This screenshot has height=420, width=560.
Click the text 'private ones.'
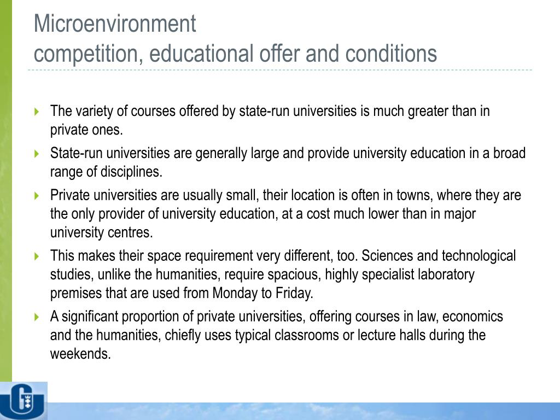(86, 130)
